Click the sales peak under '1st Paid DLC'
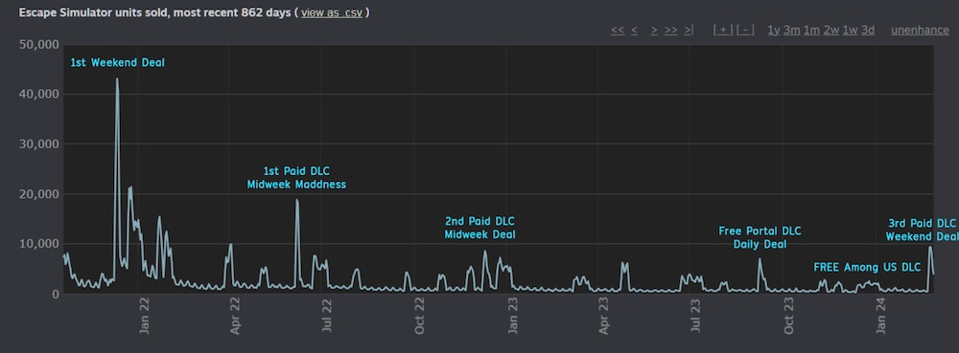Screen dimensions: 959x353 297,200
